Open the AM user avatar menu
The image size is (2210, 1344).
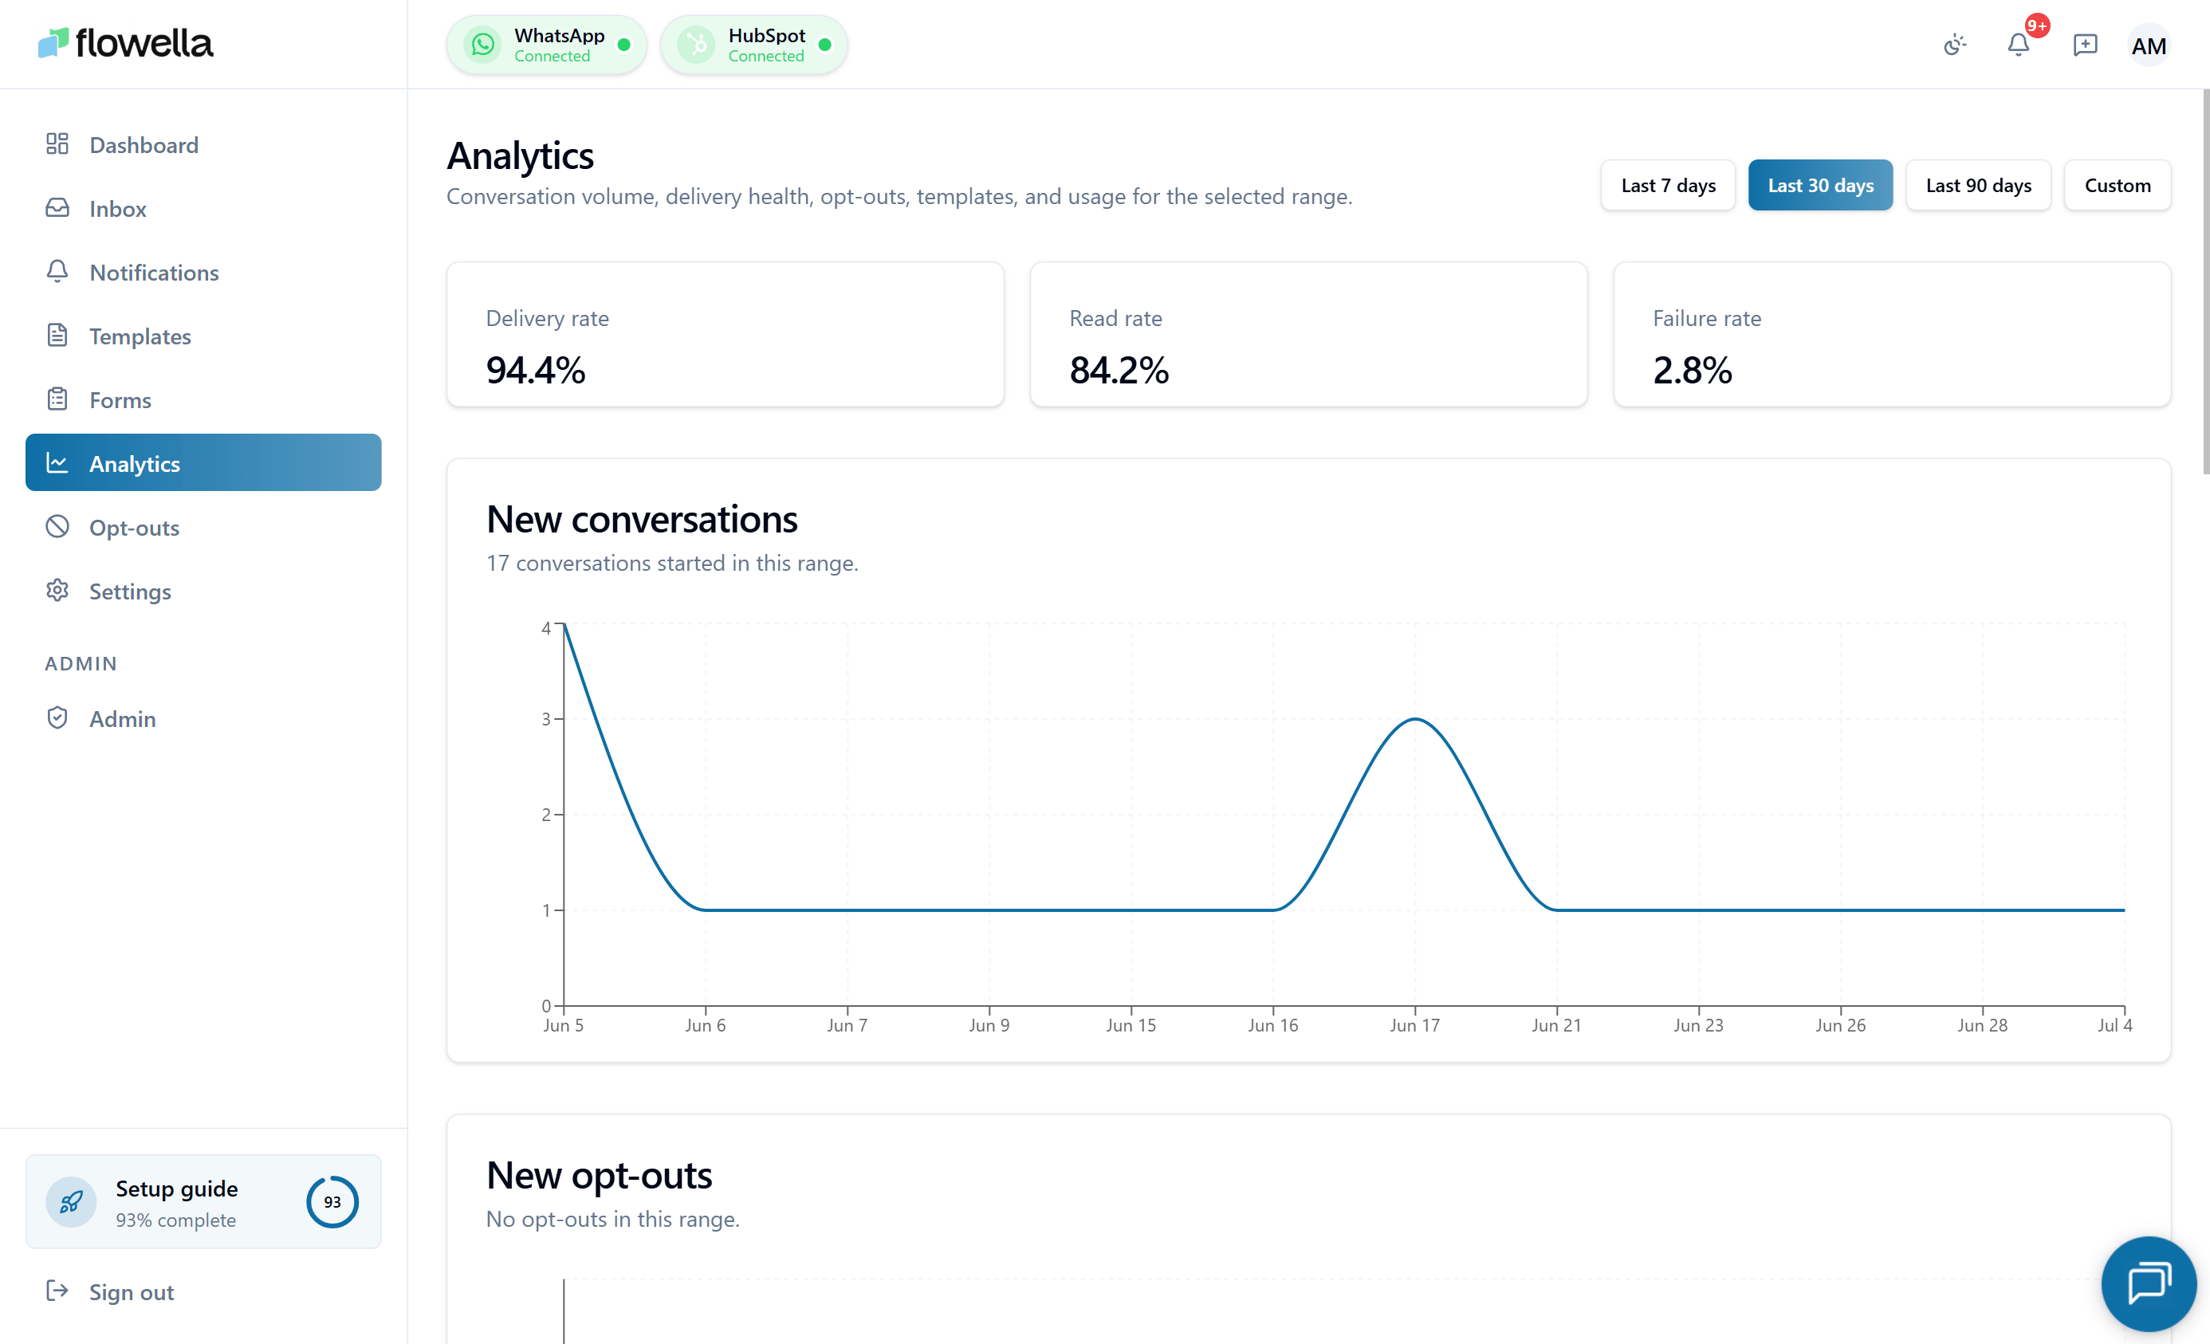pyautogui.click(x=2149, y=45)
